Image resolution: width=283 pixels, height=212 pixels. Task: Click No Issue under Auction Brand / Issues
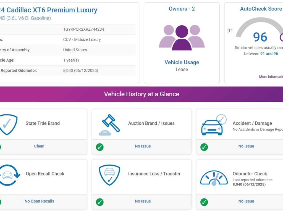point(143,146)
